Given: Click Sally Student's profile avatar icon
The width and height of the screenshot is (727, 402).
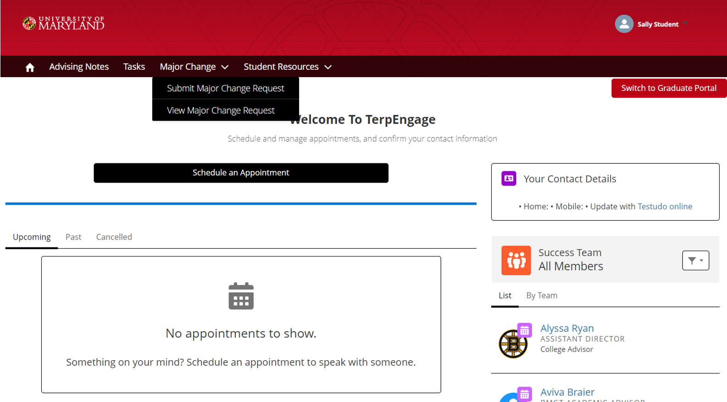Looking at the screenshot, I should point(624,24).
